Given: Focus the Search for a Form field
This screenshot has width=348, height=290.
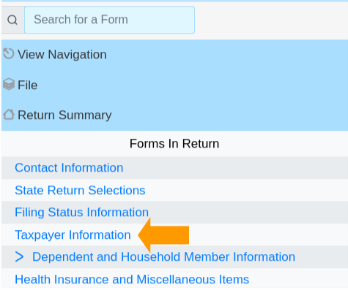Looking at the screenshot, I should click(x=109, y=20).
